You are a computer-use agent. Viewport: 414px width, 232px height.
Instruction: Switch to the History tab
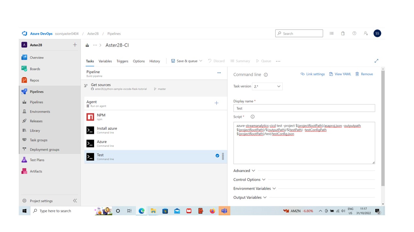coord(155,61)
